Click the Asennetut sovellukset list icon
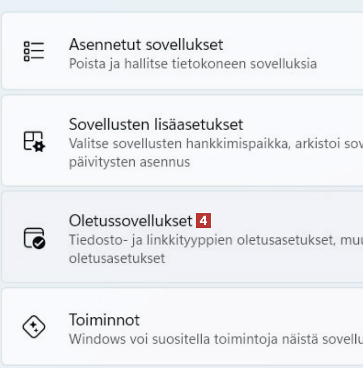 pyautogui.click(x=34, y=51)
